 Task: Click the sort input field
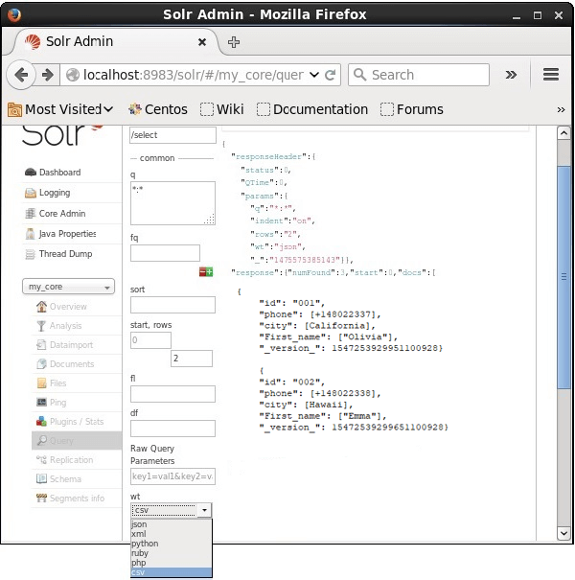point(172,305)
